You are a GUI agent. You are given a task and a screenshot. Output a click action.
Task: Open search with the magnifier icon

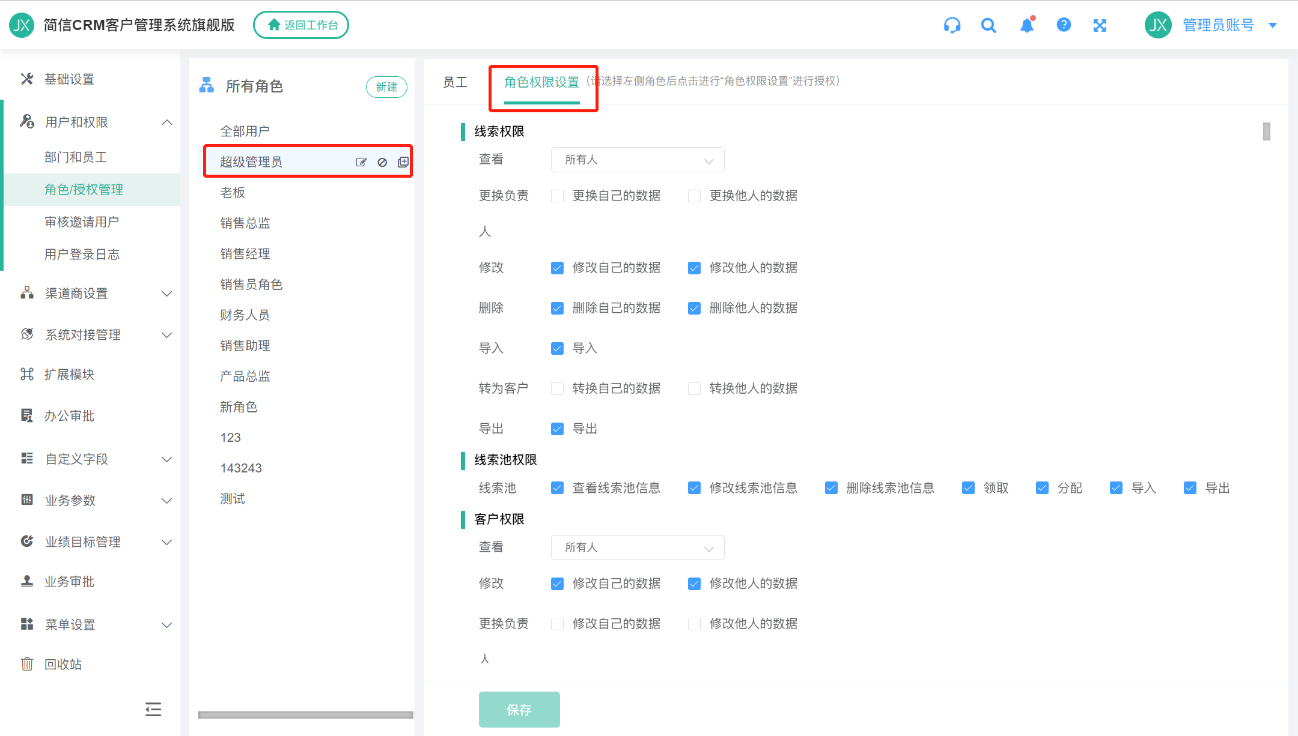989,25
